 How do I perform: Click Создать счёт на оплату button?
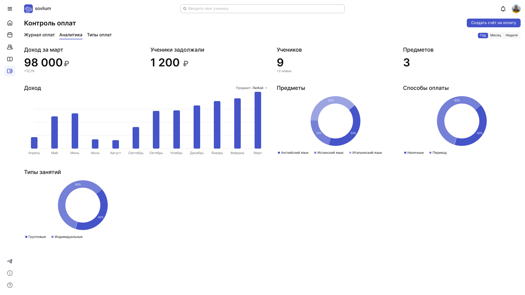tap(493, 23)
